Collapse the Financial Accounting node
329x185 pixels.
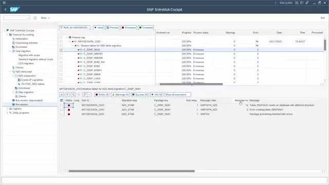pyautogui.click(x=7, y=34)
